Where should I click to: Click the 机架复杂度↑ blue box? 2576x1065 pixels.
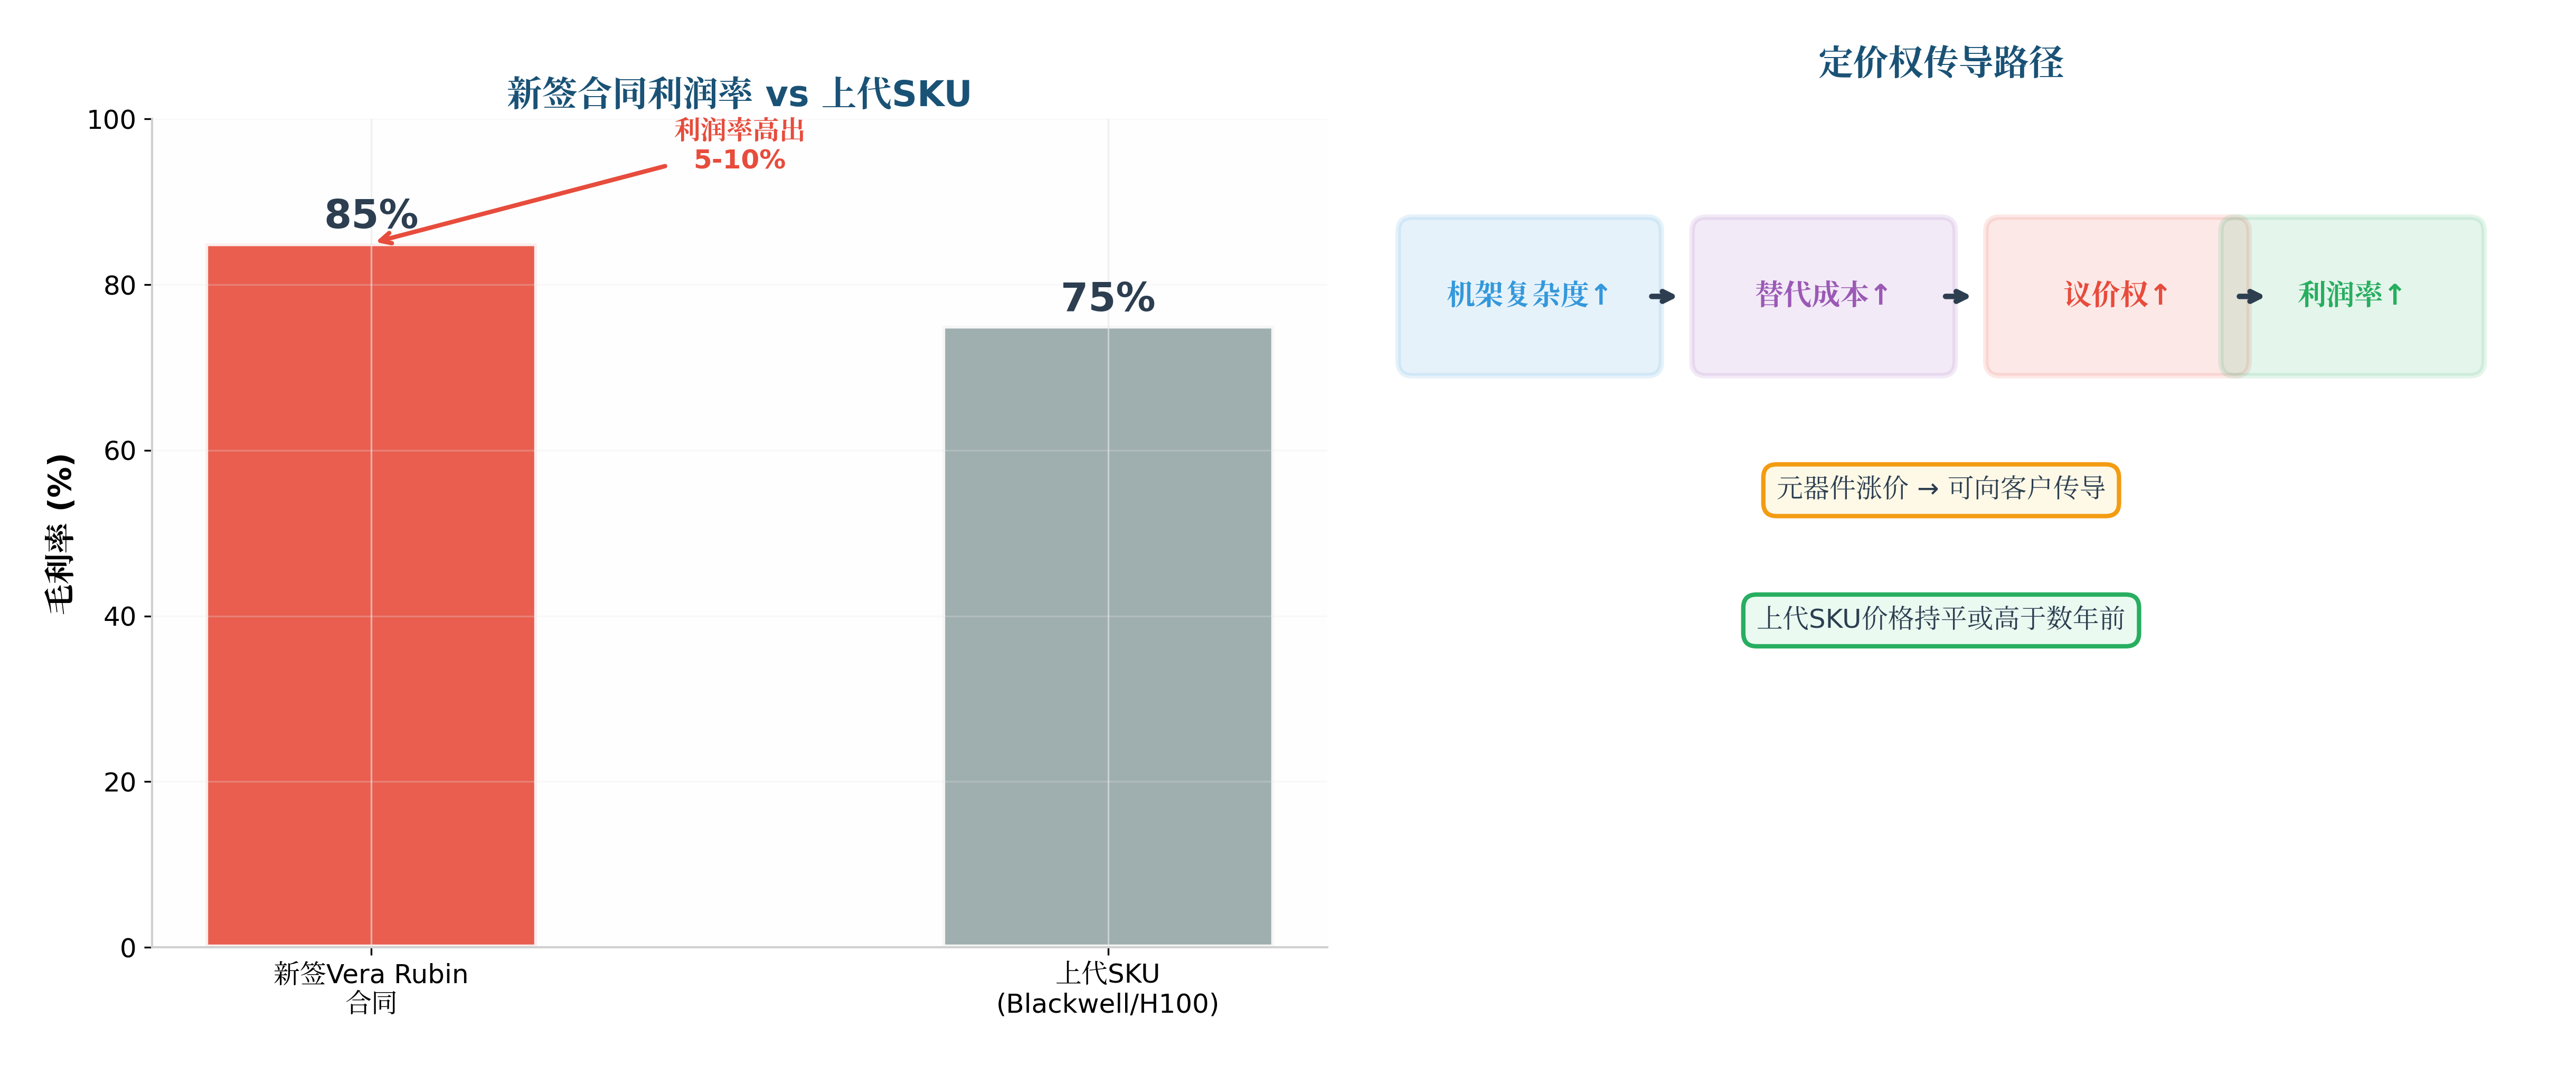click(x=1530, y=296)
